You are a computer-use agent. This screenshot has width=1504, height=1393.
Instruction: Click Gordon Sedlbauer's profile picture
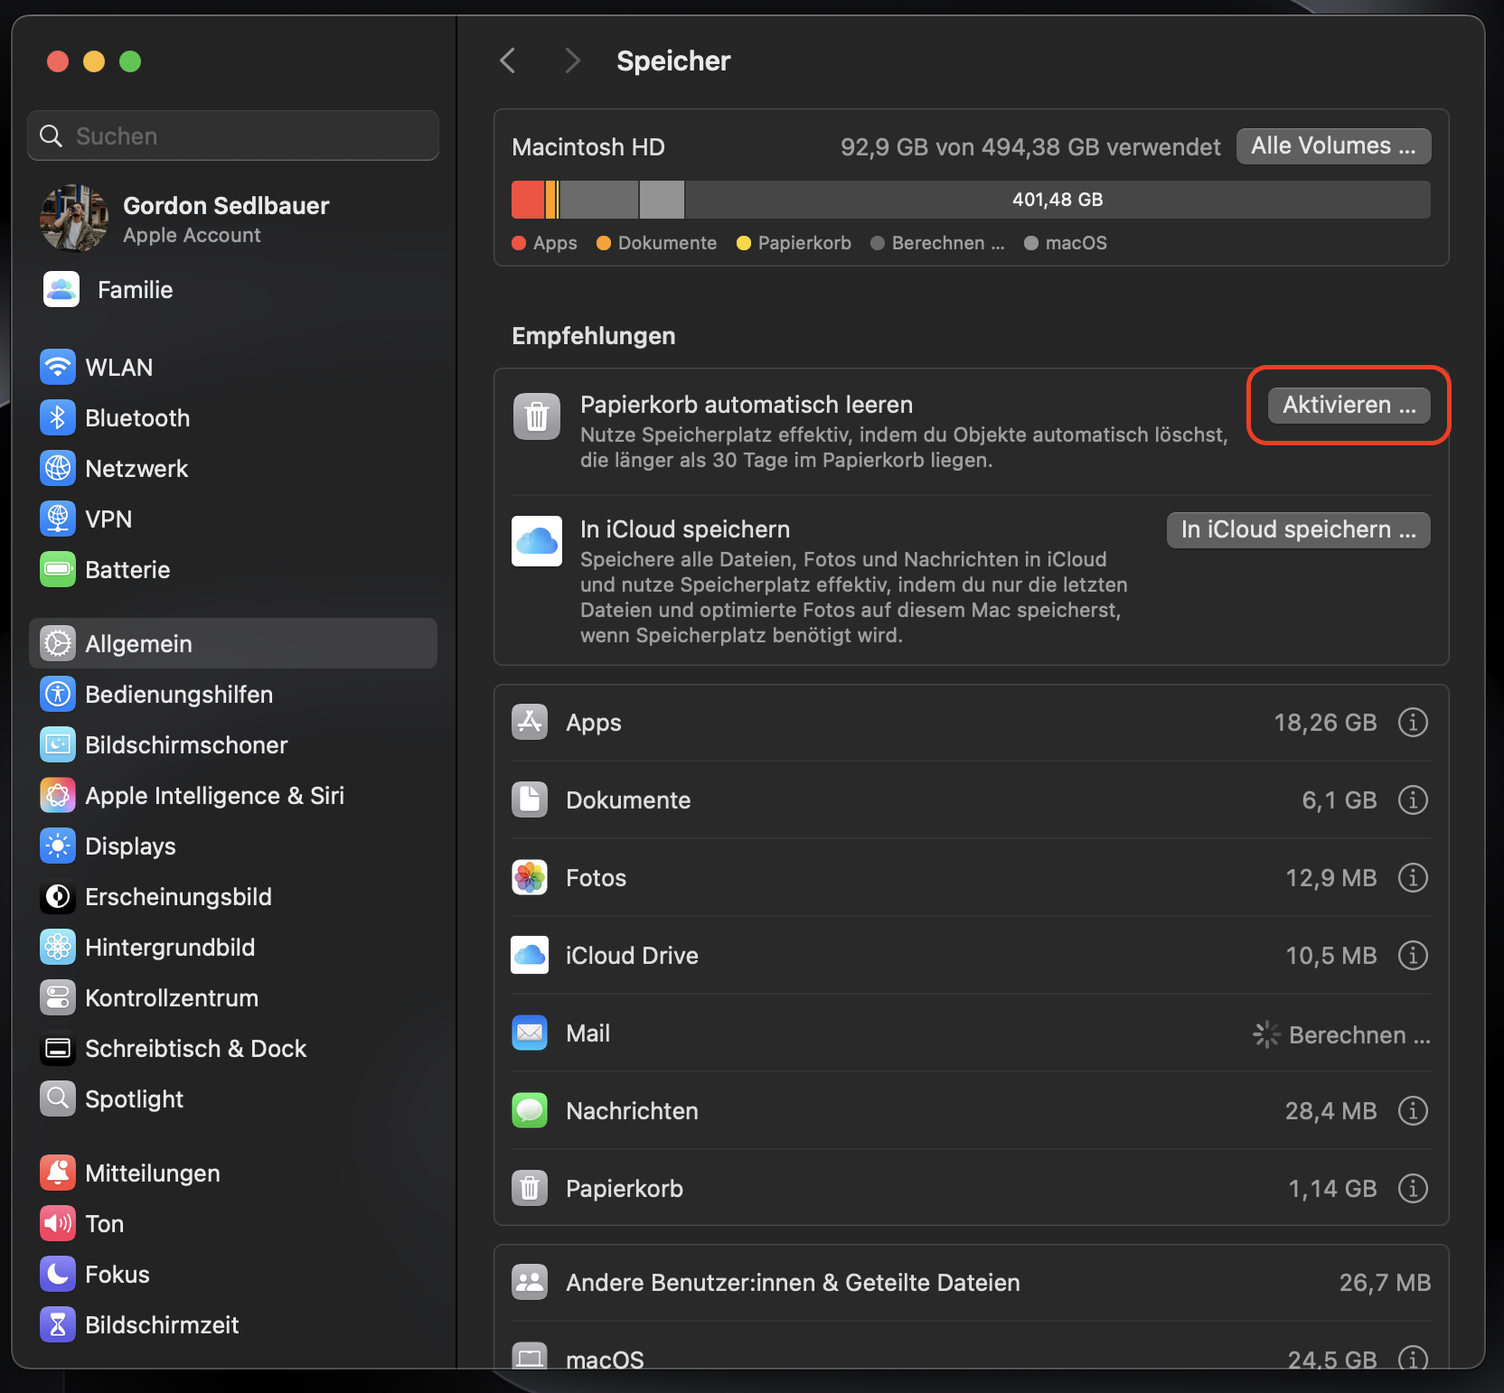pyautogui.click(x=73, y=218)
